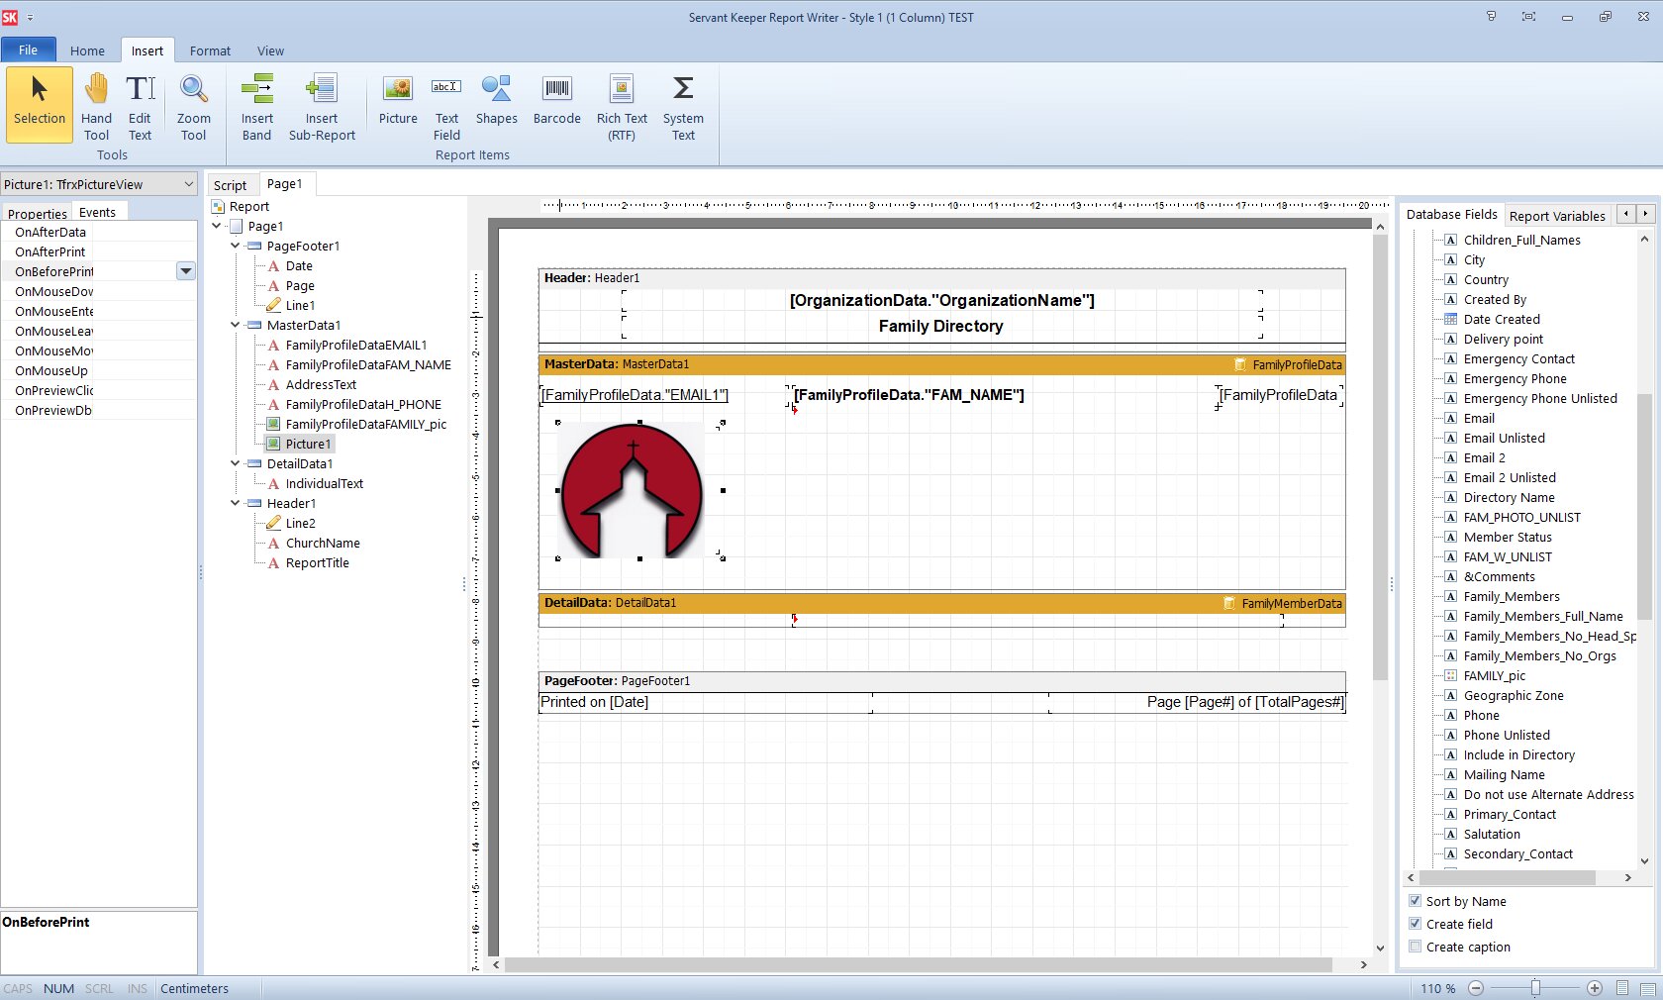The image size is (1663, 1000).
Task: Insert a Barcode report item
Action: click(x=556, y=104)
